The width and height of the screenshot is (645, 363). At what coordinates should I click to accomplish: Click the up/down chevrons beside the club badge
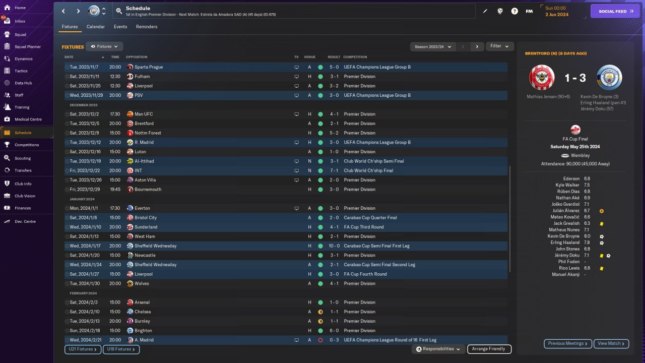coord(104,11)
